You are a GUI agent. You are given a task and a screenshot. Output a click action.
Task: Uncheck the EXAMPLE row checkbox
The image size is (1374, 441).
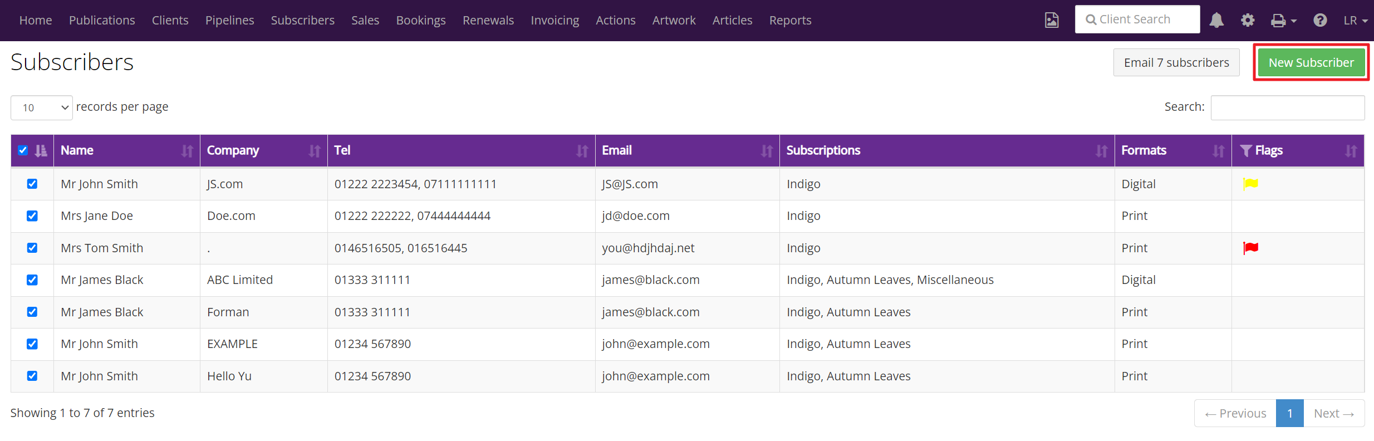click(x=32, y=344)
